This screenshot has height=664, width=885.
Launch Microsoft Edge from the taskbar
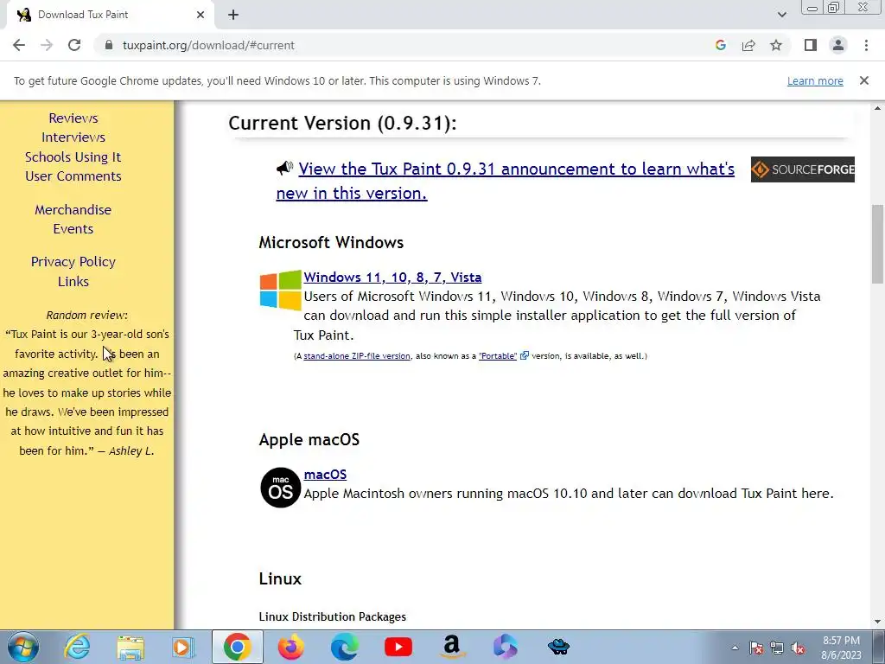tap(344, 647)
